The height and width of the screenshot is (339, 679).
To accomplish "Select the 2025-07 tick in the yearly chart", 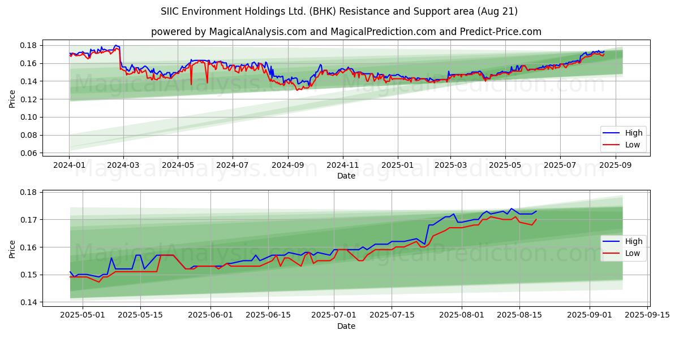I will (560, 166).
